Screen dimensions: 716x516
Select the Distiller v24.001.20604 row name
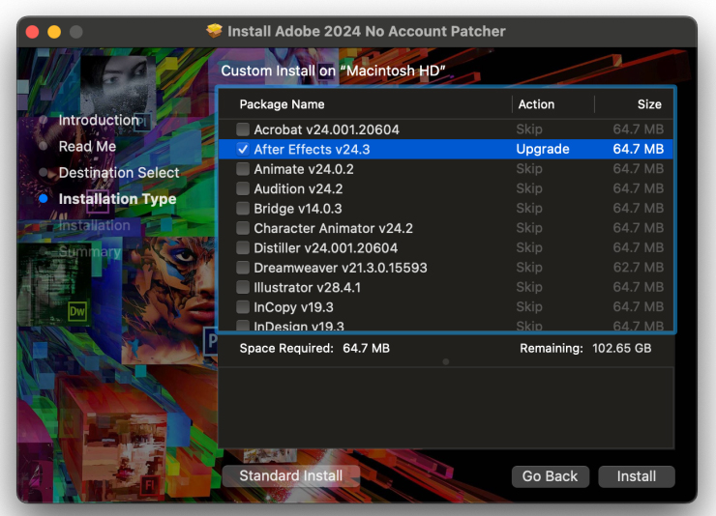[x=325, y=248]
